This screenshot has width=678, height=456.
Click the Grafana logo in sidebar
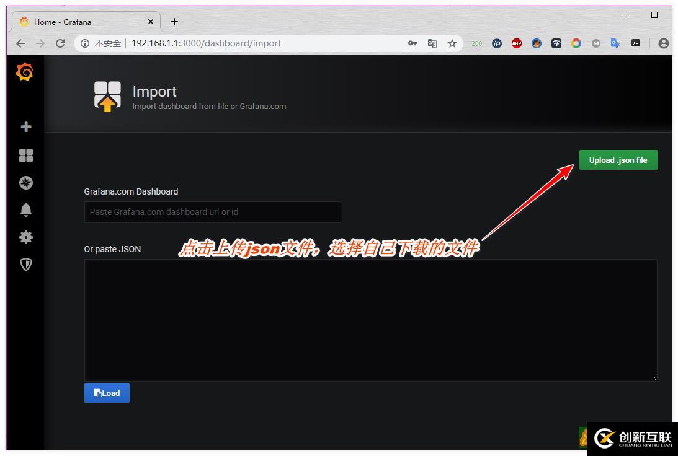pos(25,72)
